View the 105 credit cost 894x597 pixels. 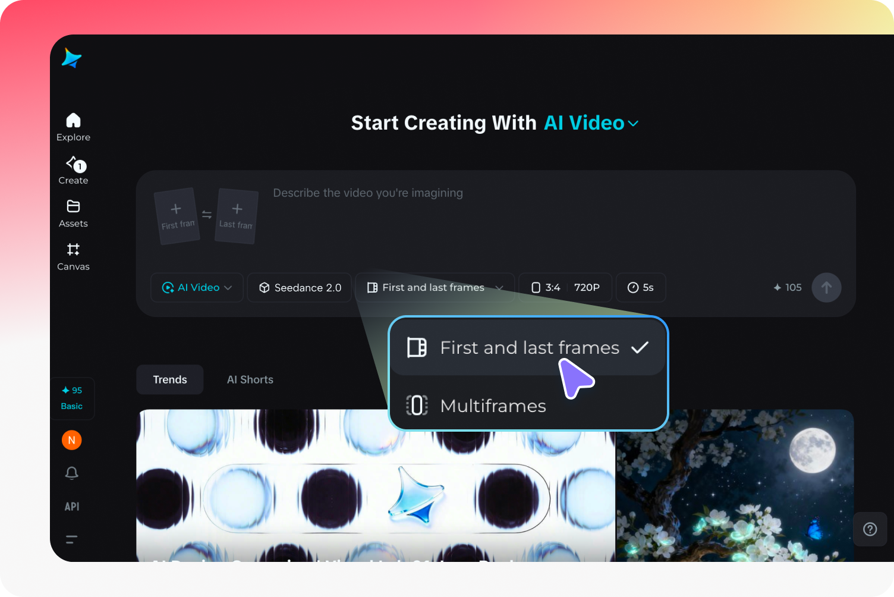788,288
